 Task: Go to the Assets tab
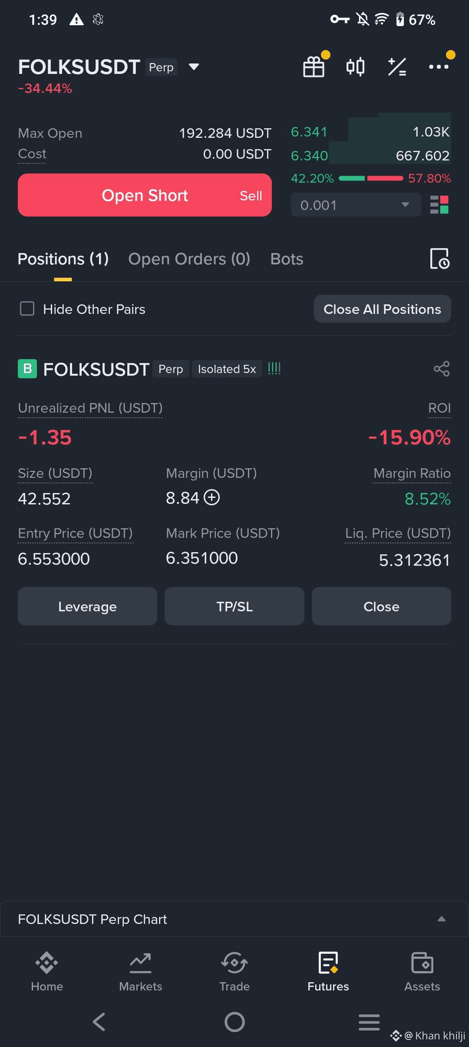422,972
